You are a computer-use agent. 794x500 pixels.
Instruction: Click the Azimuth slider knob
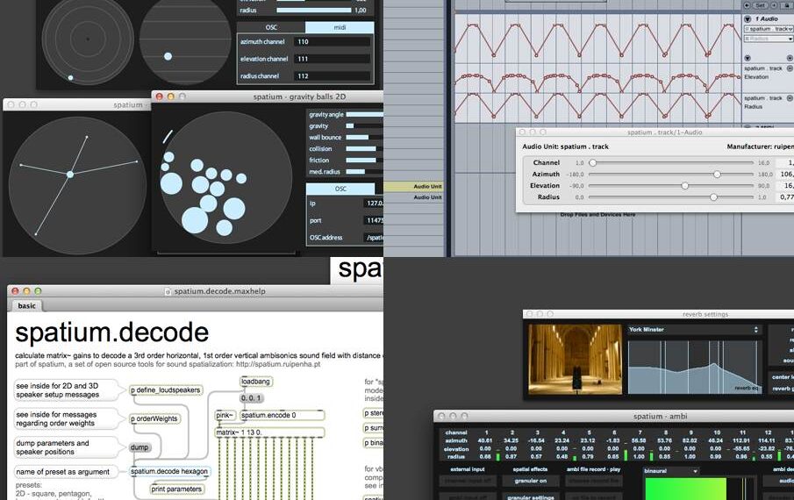[717, 175]
